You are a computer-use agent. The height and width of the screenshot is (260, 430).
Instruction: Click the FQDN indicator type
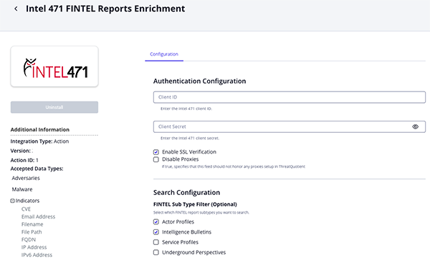(x=29, y=239)
